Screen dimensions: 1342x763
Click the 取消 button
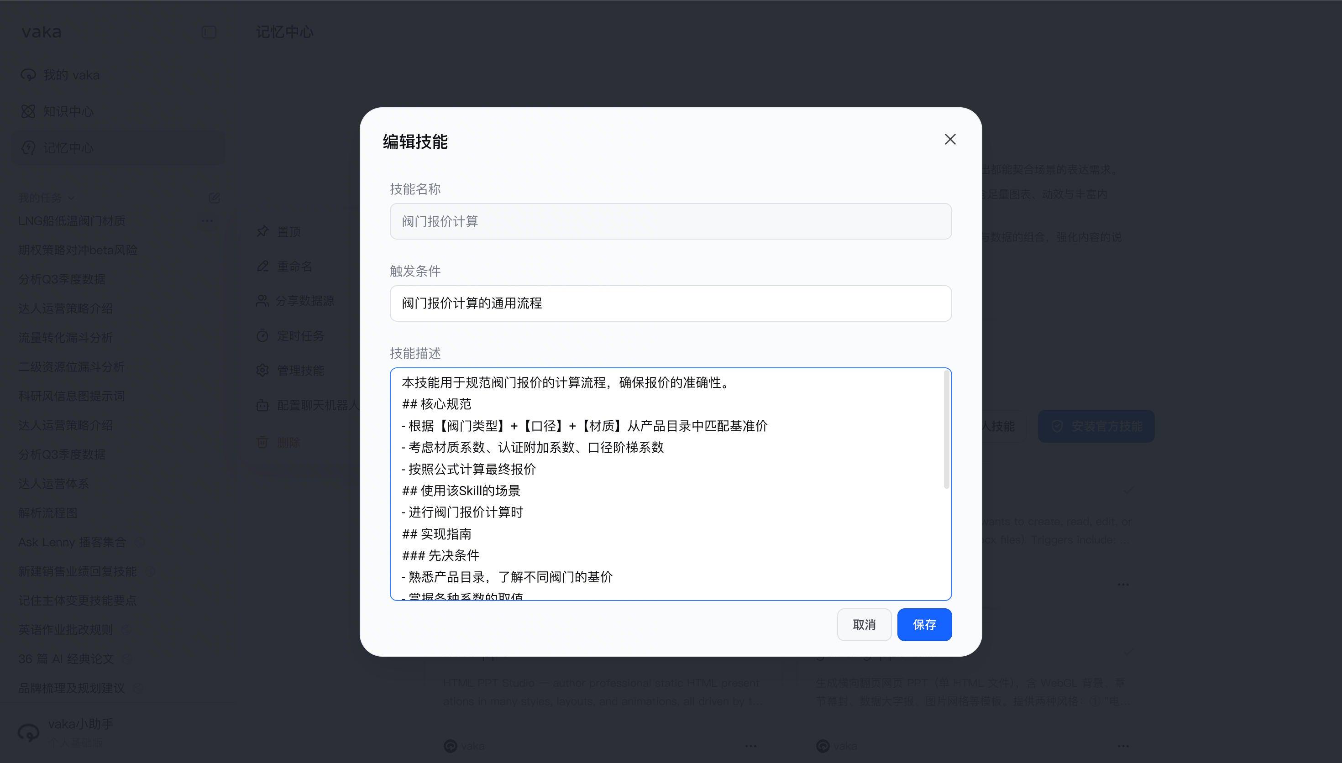pos(864,625)
